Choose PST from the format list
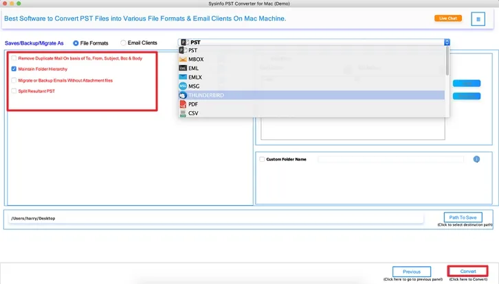The height and width of the screenshot is (284, 499). coord(311,50)
